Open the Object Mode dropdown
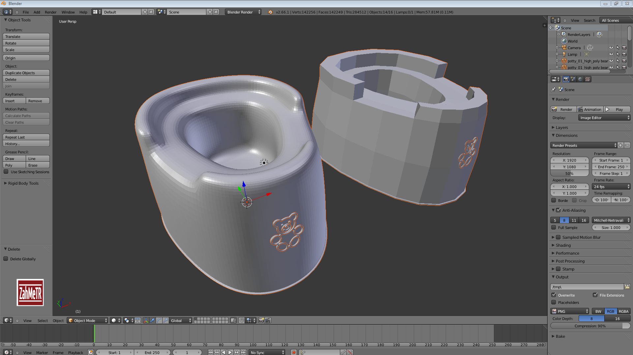The image size is (633, 355). [x=87, y=320]
